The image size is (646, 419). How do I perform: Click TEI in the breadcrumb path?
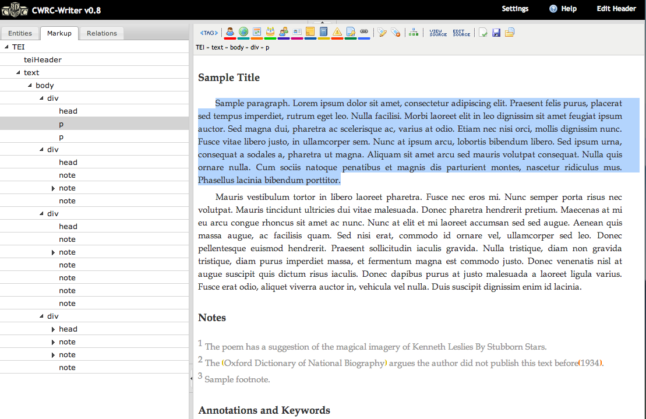point(200,47)
